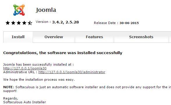Click the version number 3.4.2, 2.5.28
The height and width of the screenshot is (105, 171).
[x=65, y=22]
